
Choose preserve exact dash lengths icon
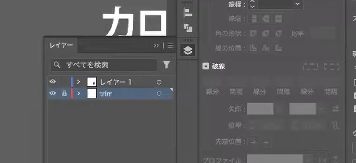coord(310,67)
